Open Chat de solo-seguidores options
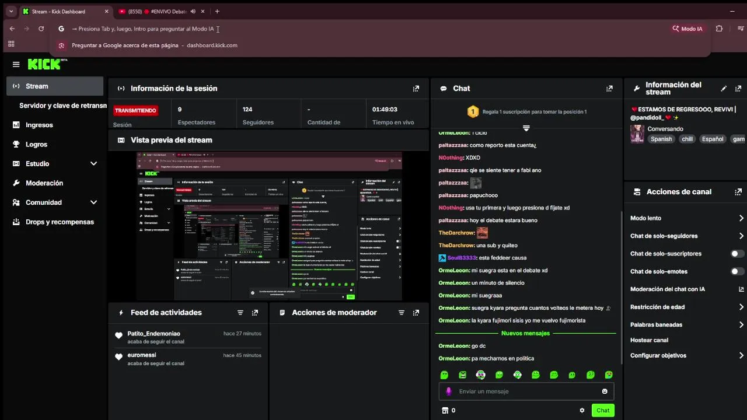Screen dimensions: 747x420 click(687, 236)
